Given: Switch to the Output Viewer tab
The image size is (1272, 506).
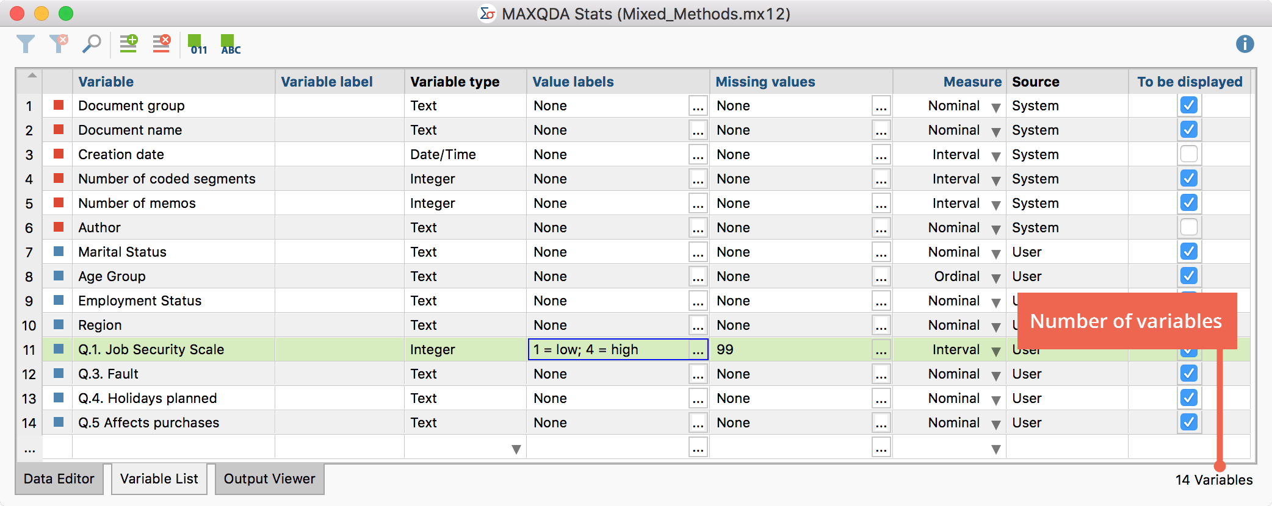Looking at the screenshot, I should 269,479.
